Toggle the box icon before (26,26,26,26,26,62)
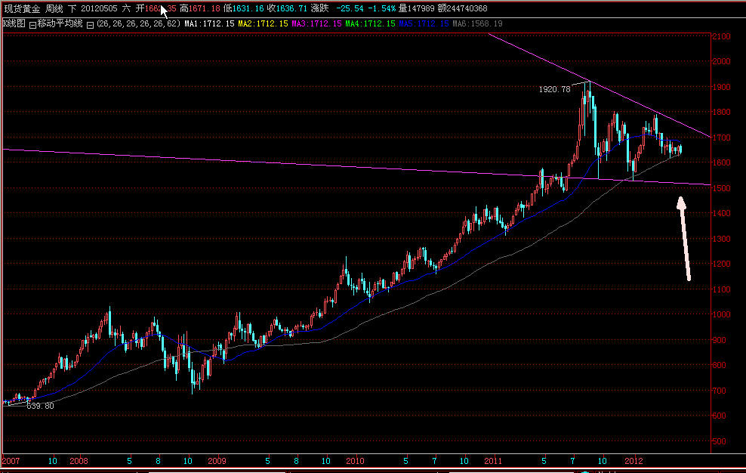746x473 pixels. [90, 25]
